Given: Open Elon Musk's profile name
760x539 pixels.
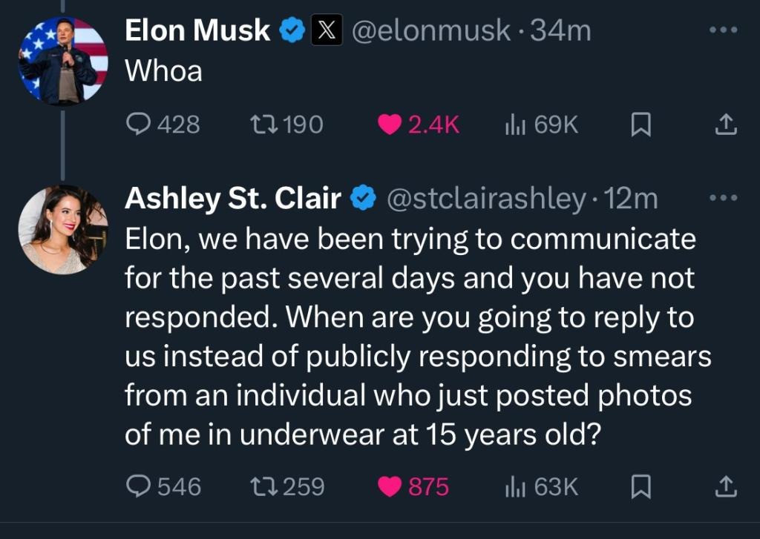Looking at the screenshot, I should 197,30.
